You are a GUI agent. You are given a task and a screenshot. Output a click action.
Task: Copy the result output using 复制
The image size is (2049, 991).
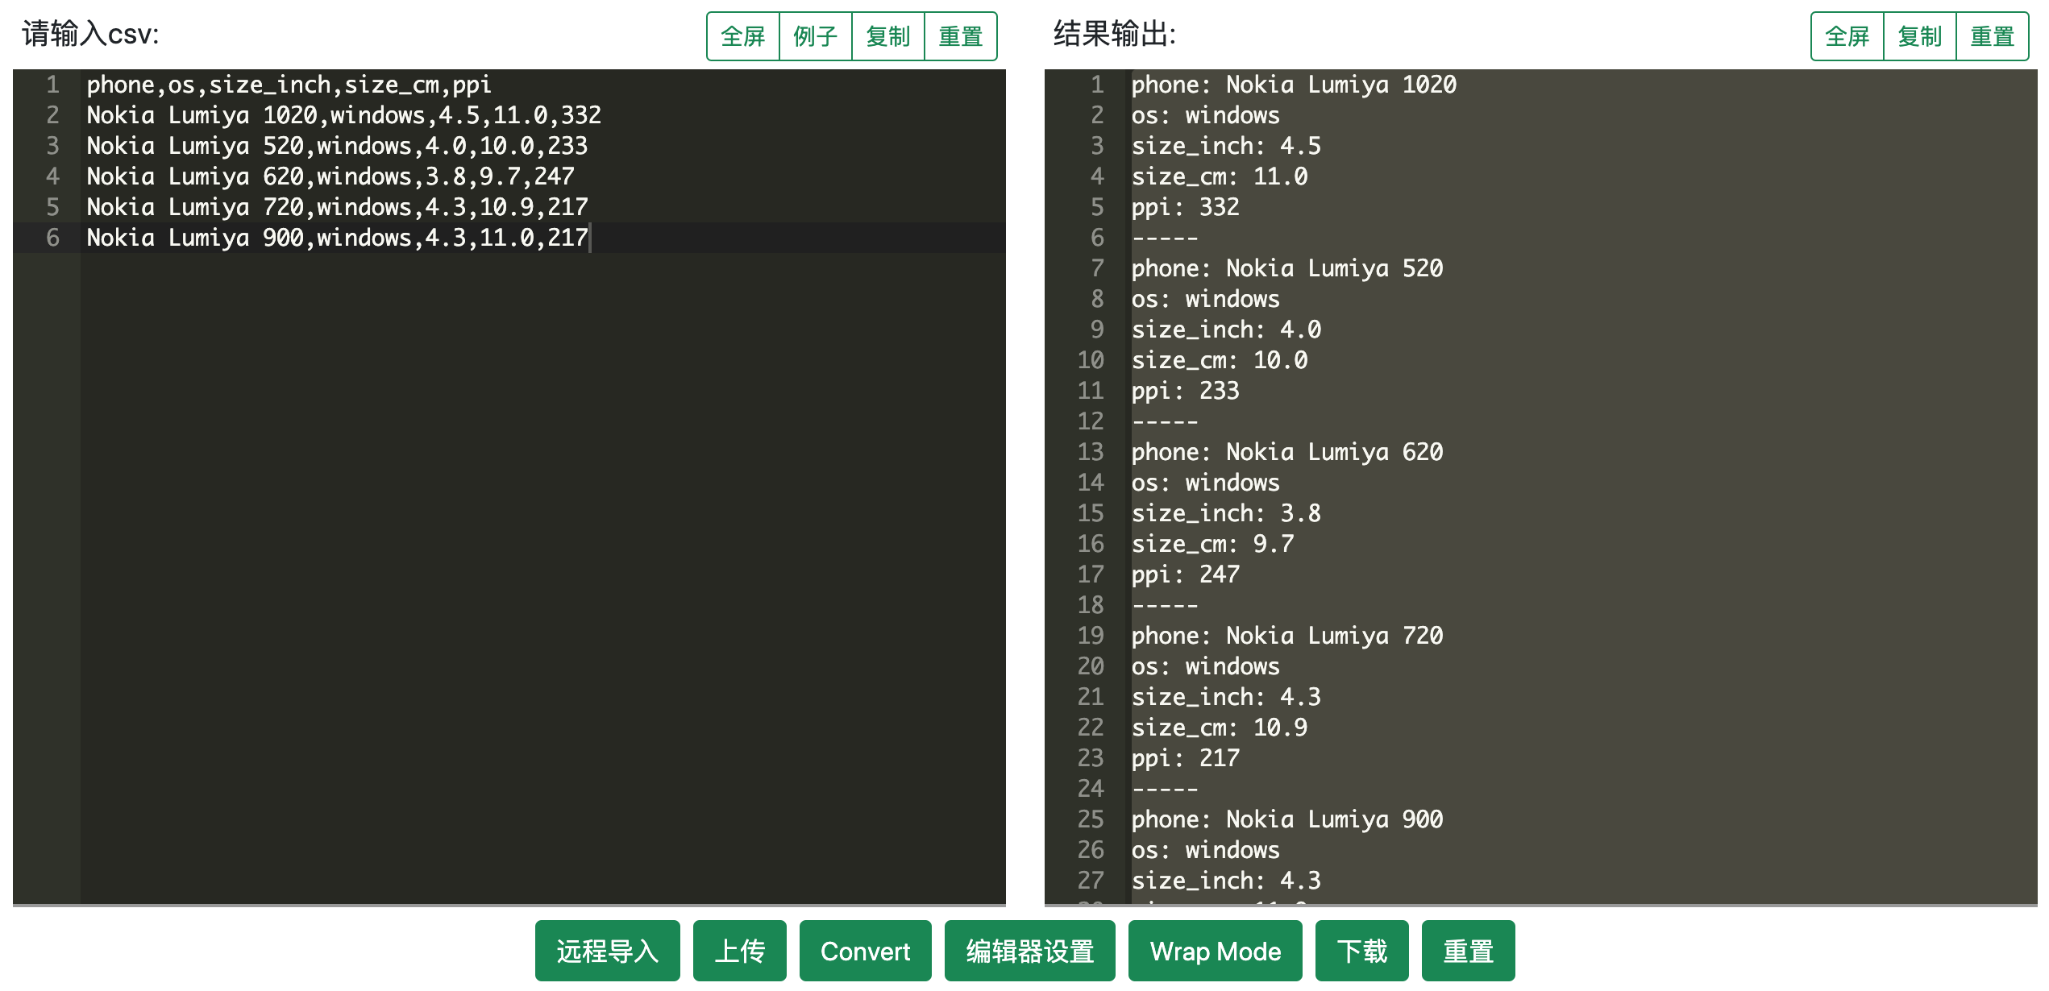click(x=1919, y=35)
